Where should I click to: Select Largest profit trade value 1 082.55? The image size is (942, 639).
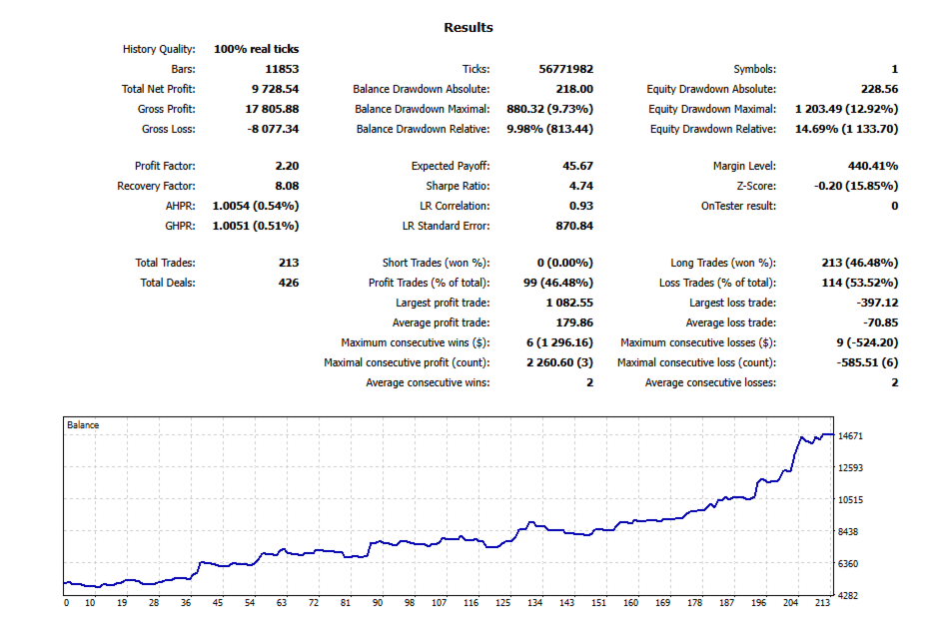pos(569,303)
